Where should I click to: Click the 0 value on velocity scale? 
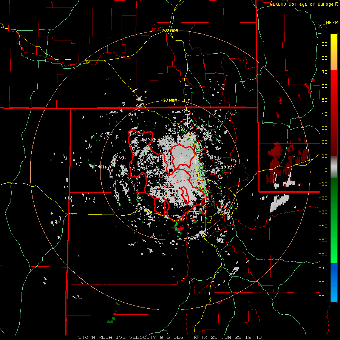(x=326, y=170)
